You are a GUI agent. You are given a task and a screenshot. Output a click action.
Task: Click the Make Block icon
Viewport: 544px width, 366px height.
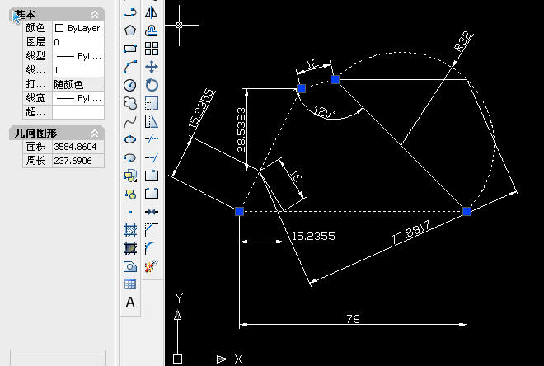(130, 195)
